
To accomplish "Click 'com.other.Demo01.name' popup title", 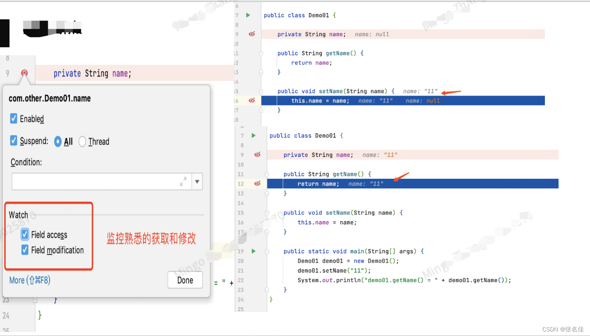I will (x=50, y=98).
